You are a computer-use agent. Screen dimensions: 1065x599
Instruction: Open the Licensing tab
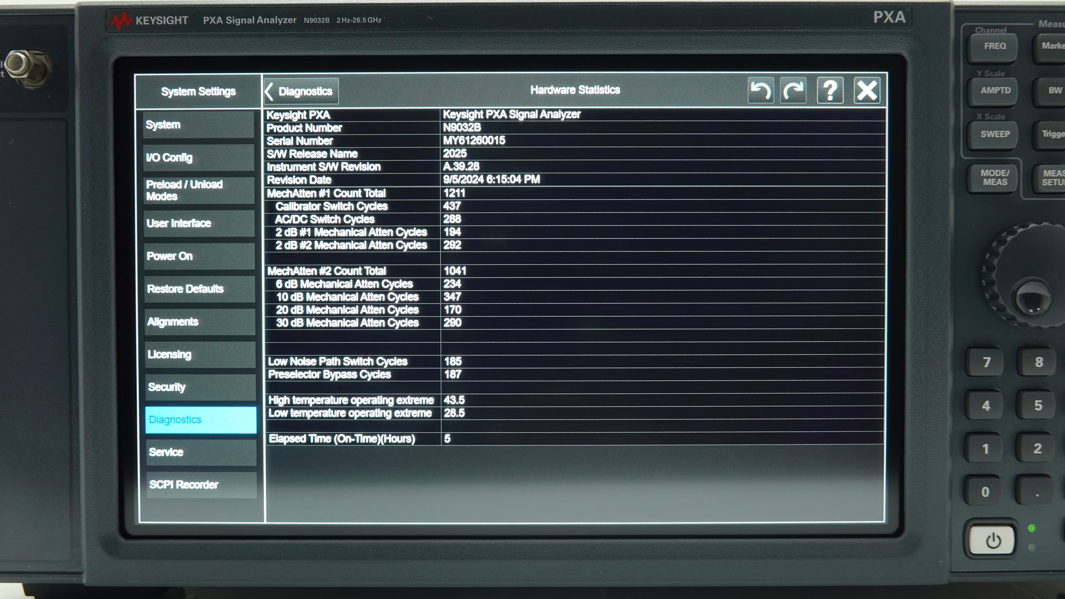200,354
